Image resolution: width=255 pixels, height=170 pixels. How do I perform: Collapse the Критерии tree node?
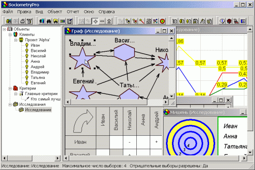[x=10, y=89]
